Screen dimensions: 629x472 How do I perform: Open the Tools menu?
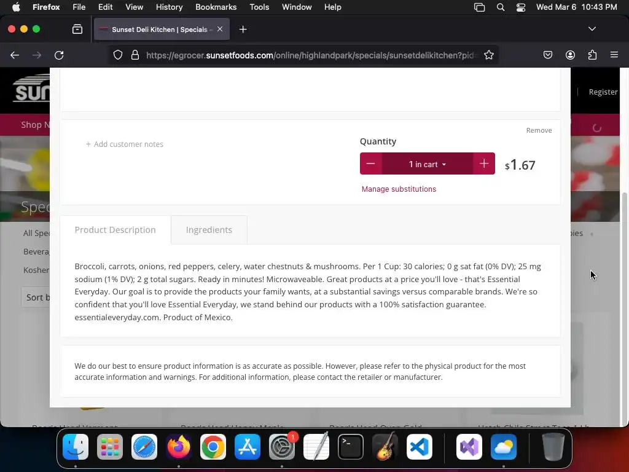tap(259, 7)
